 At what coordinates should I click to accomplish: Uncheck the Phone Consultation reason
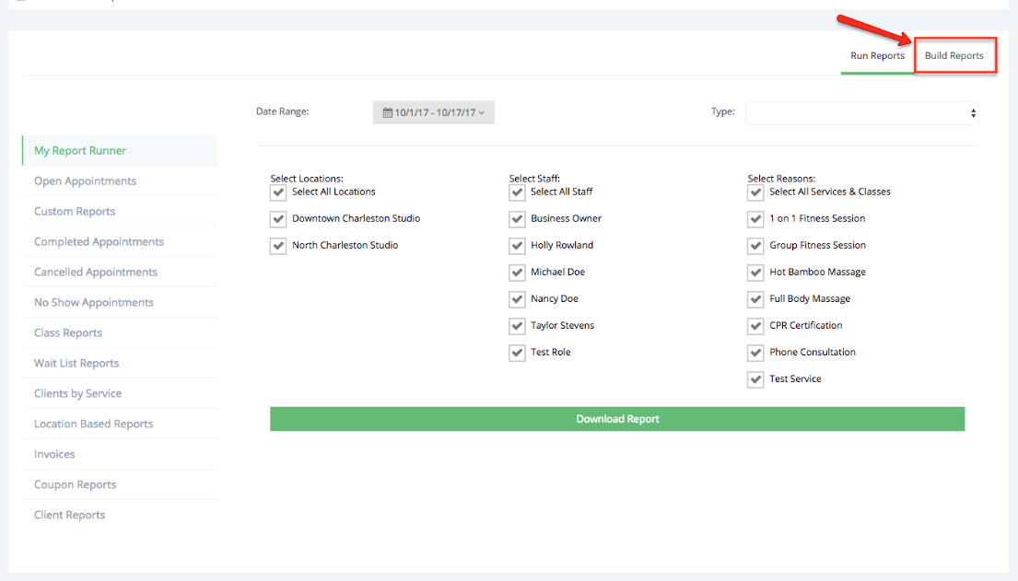755,353
